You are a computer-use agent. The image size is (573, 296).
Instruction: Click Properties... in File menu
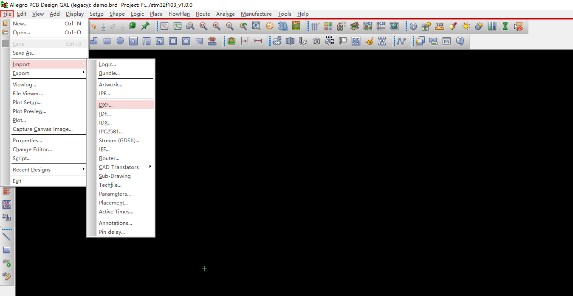pos(48,141)
